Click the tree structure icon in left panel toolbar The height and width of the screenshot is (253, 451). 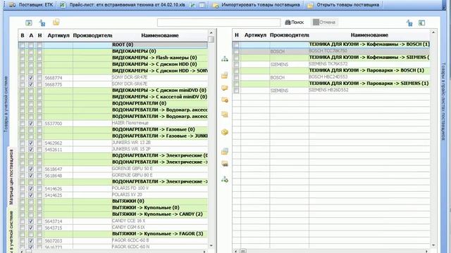coord(42,22)
